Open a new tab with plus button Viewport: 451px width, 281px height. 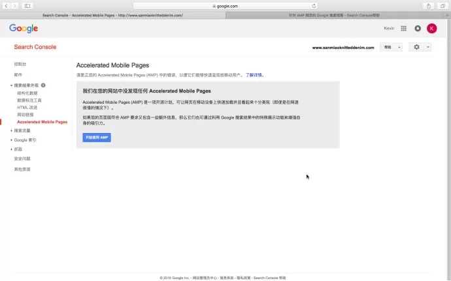(446, 14)
